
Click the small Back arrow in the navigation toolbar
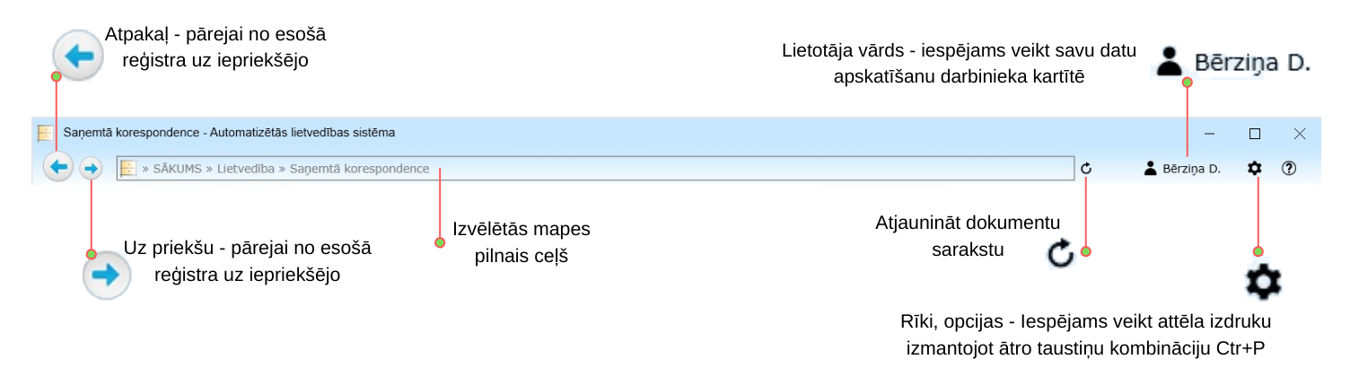pyautogui.click(x=57, y=167)
